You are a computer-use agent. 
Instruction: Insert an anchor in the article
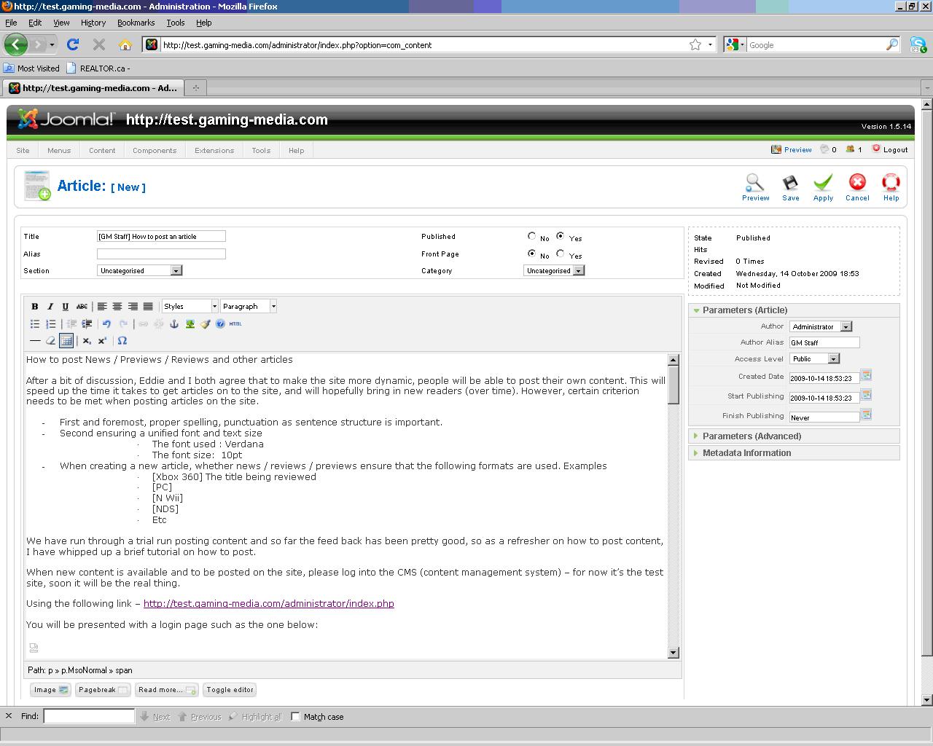coord(174,324)
